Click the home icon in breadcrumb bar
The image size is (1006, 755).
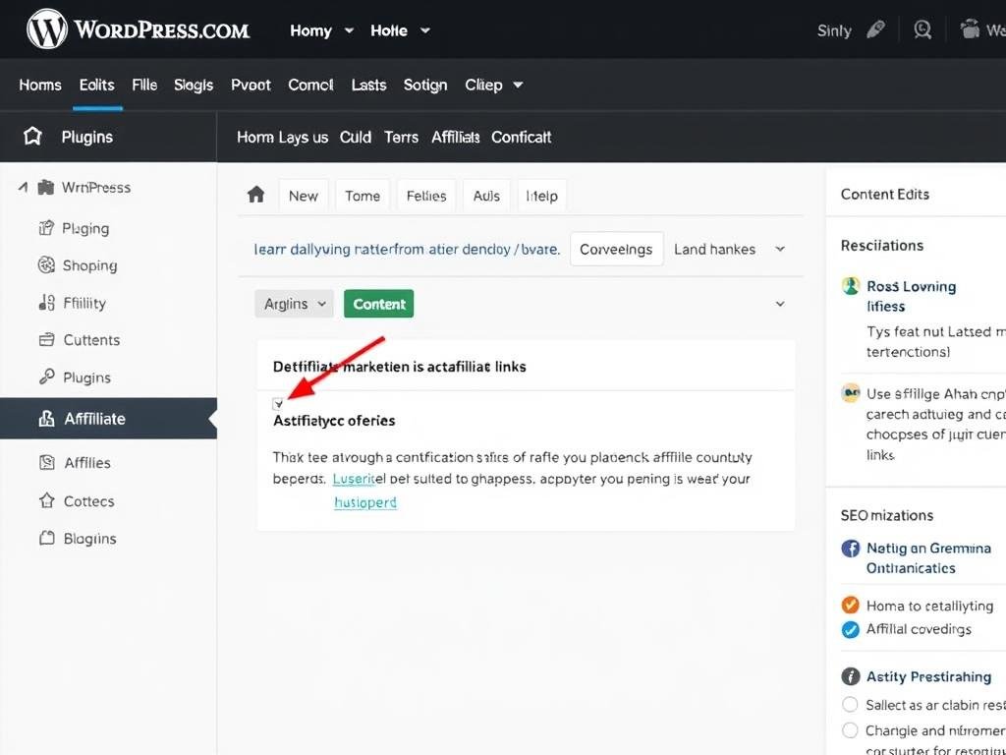click(255, 195)
